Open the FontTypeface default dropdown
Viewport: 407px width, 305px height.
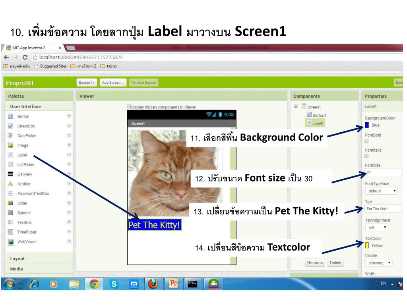pyautogui.click(x=381, y=191)
